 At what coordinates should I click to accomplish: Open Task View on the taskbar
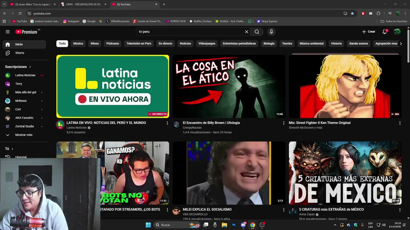coord(206,225)
